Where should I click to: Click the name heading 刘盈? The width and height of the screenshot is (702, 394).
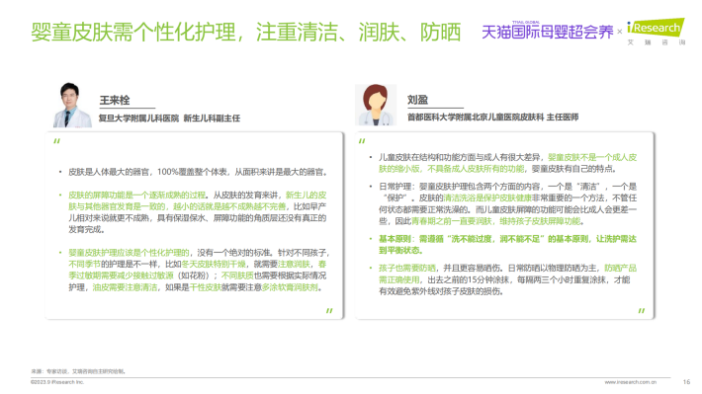click(x=417, y=100)
